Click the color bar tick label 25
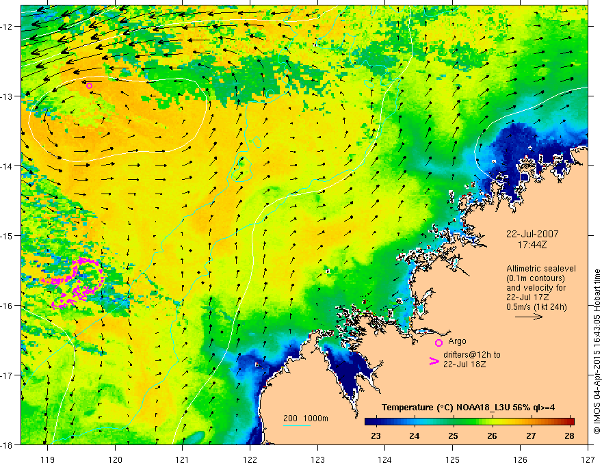 coord(453,436)
